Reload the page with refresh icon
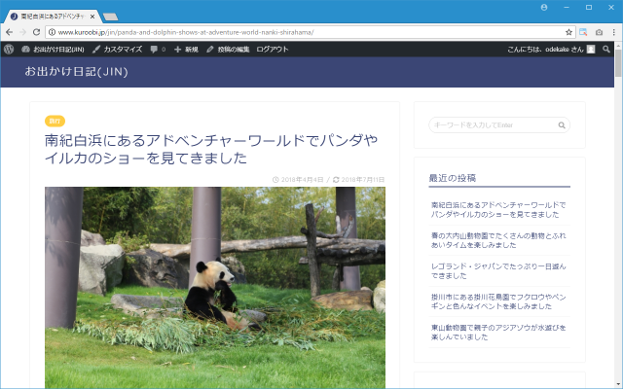 37,32
